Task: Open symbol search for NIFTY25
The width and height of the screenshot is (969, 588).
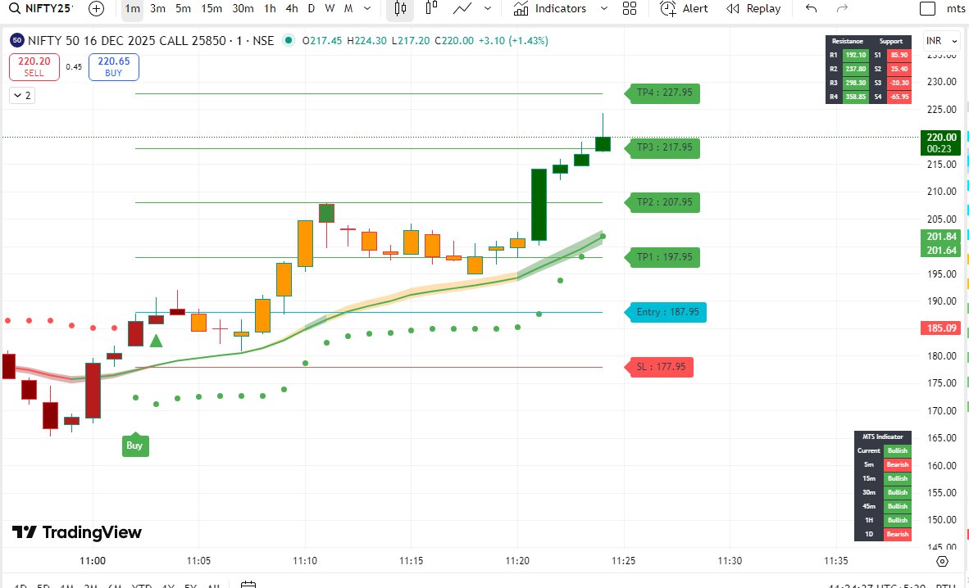Action: pyautogui.click(x=41, y=9)
